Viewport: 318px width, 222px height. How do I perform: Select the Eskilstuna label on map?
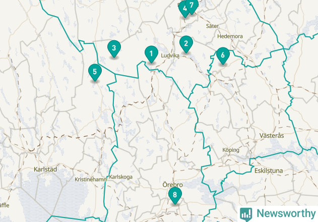pos(269,171)
